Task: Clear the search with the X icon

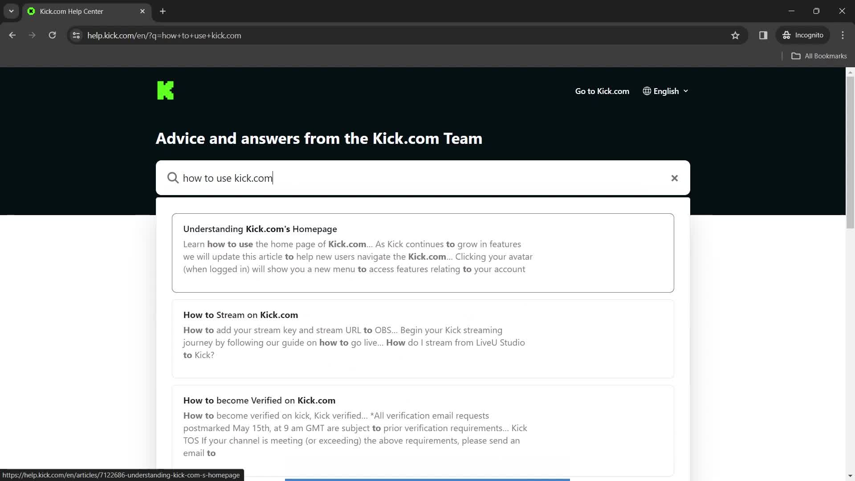Action: pos(674,178)
